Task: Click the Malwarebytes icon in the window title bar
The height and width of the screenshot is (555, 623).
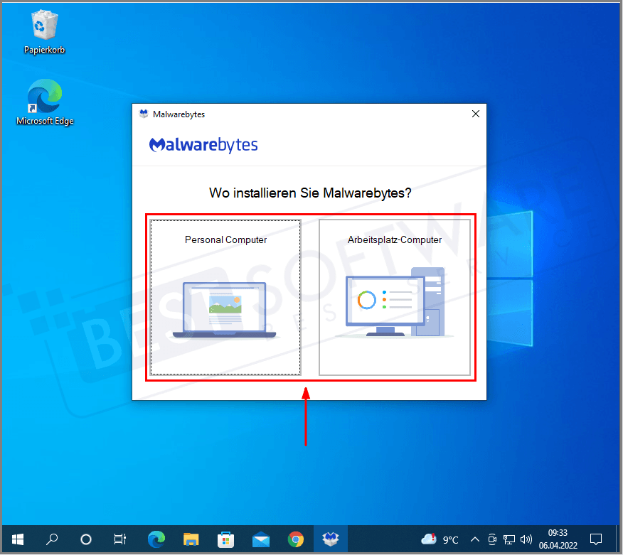Action: [144, 114]
